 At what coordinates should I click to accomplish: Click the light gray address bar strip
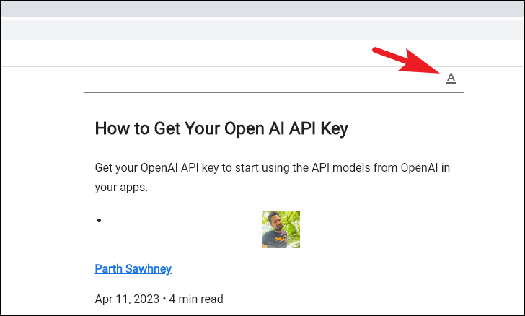(x=262, y=30)
